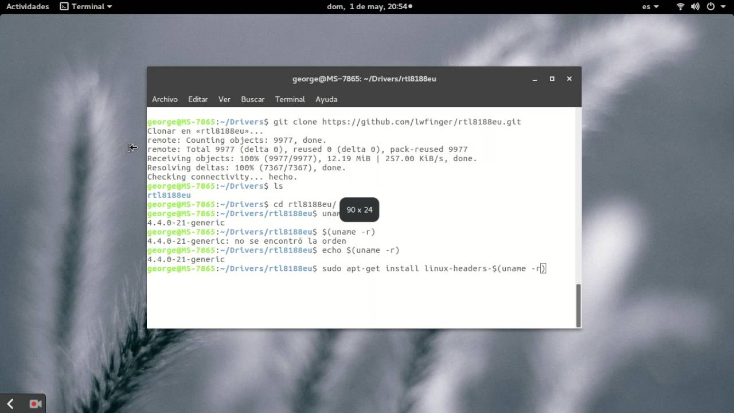Open the Actividades overview

(28, 6)
